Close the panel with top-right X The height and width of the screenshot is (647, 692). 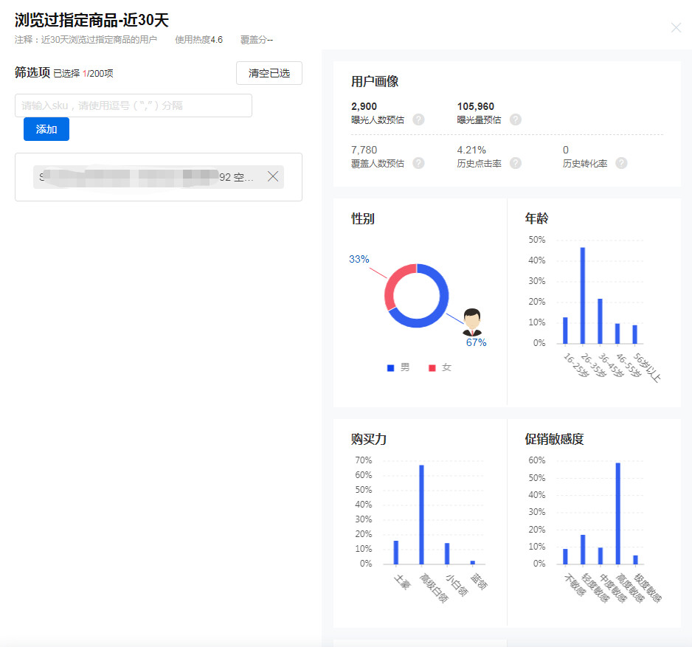[x=676, y=28]
